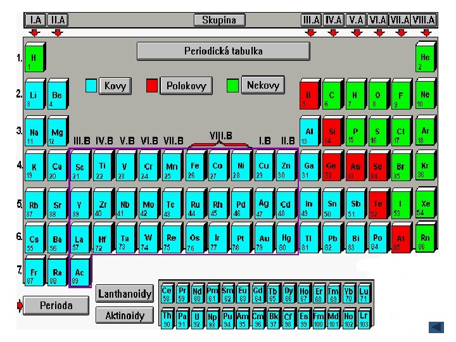
Task: Open the Lanthanoidy button
Action: [x=125, y=293]
